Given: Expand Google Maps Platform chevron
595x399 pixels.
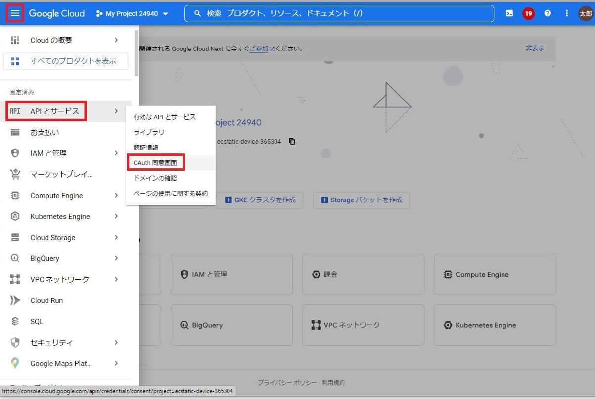Looking at the screenshot, I should pyautogui.click(x=116, y=363).
